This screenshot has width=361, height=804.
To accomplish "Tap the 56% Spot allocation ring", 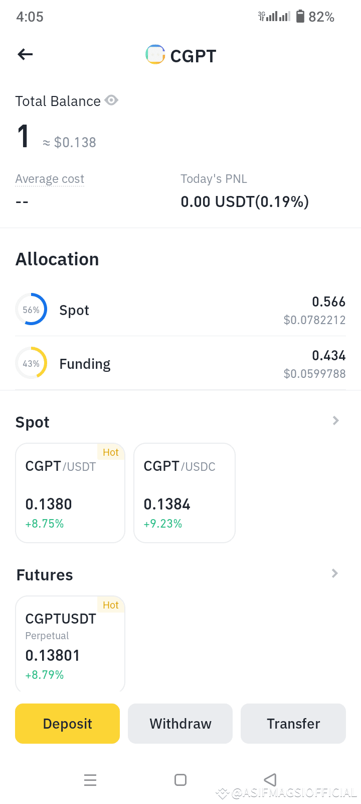I will [x=31, y=309].
